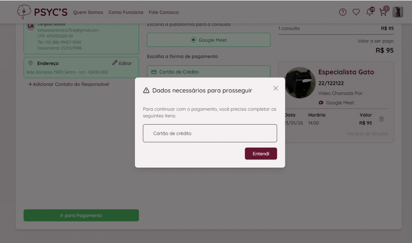The width and height of the screenshot is (412, 243).
Task: Click the user profile avatar
Action: (x=398, y=12)
